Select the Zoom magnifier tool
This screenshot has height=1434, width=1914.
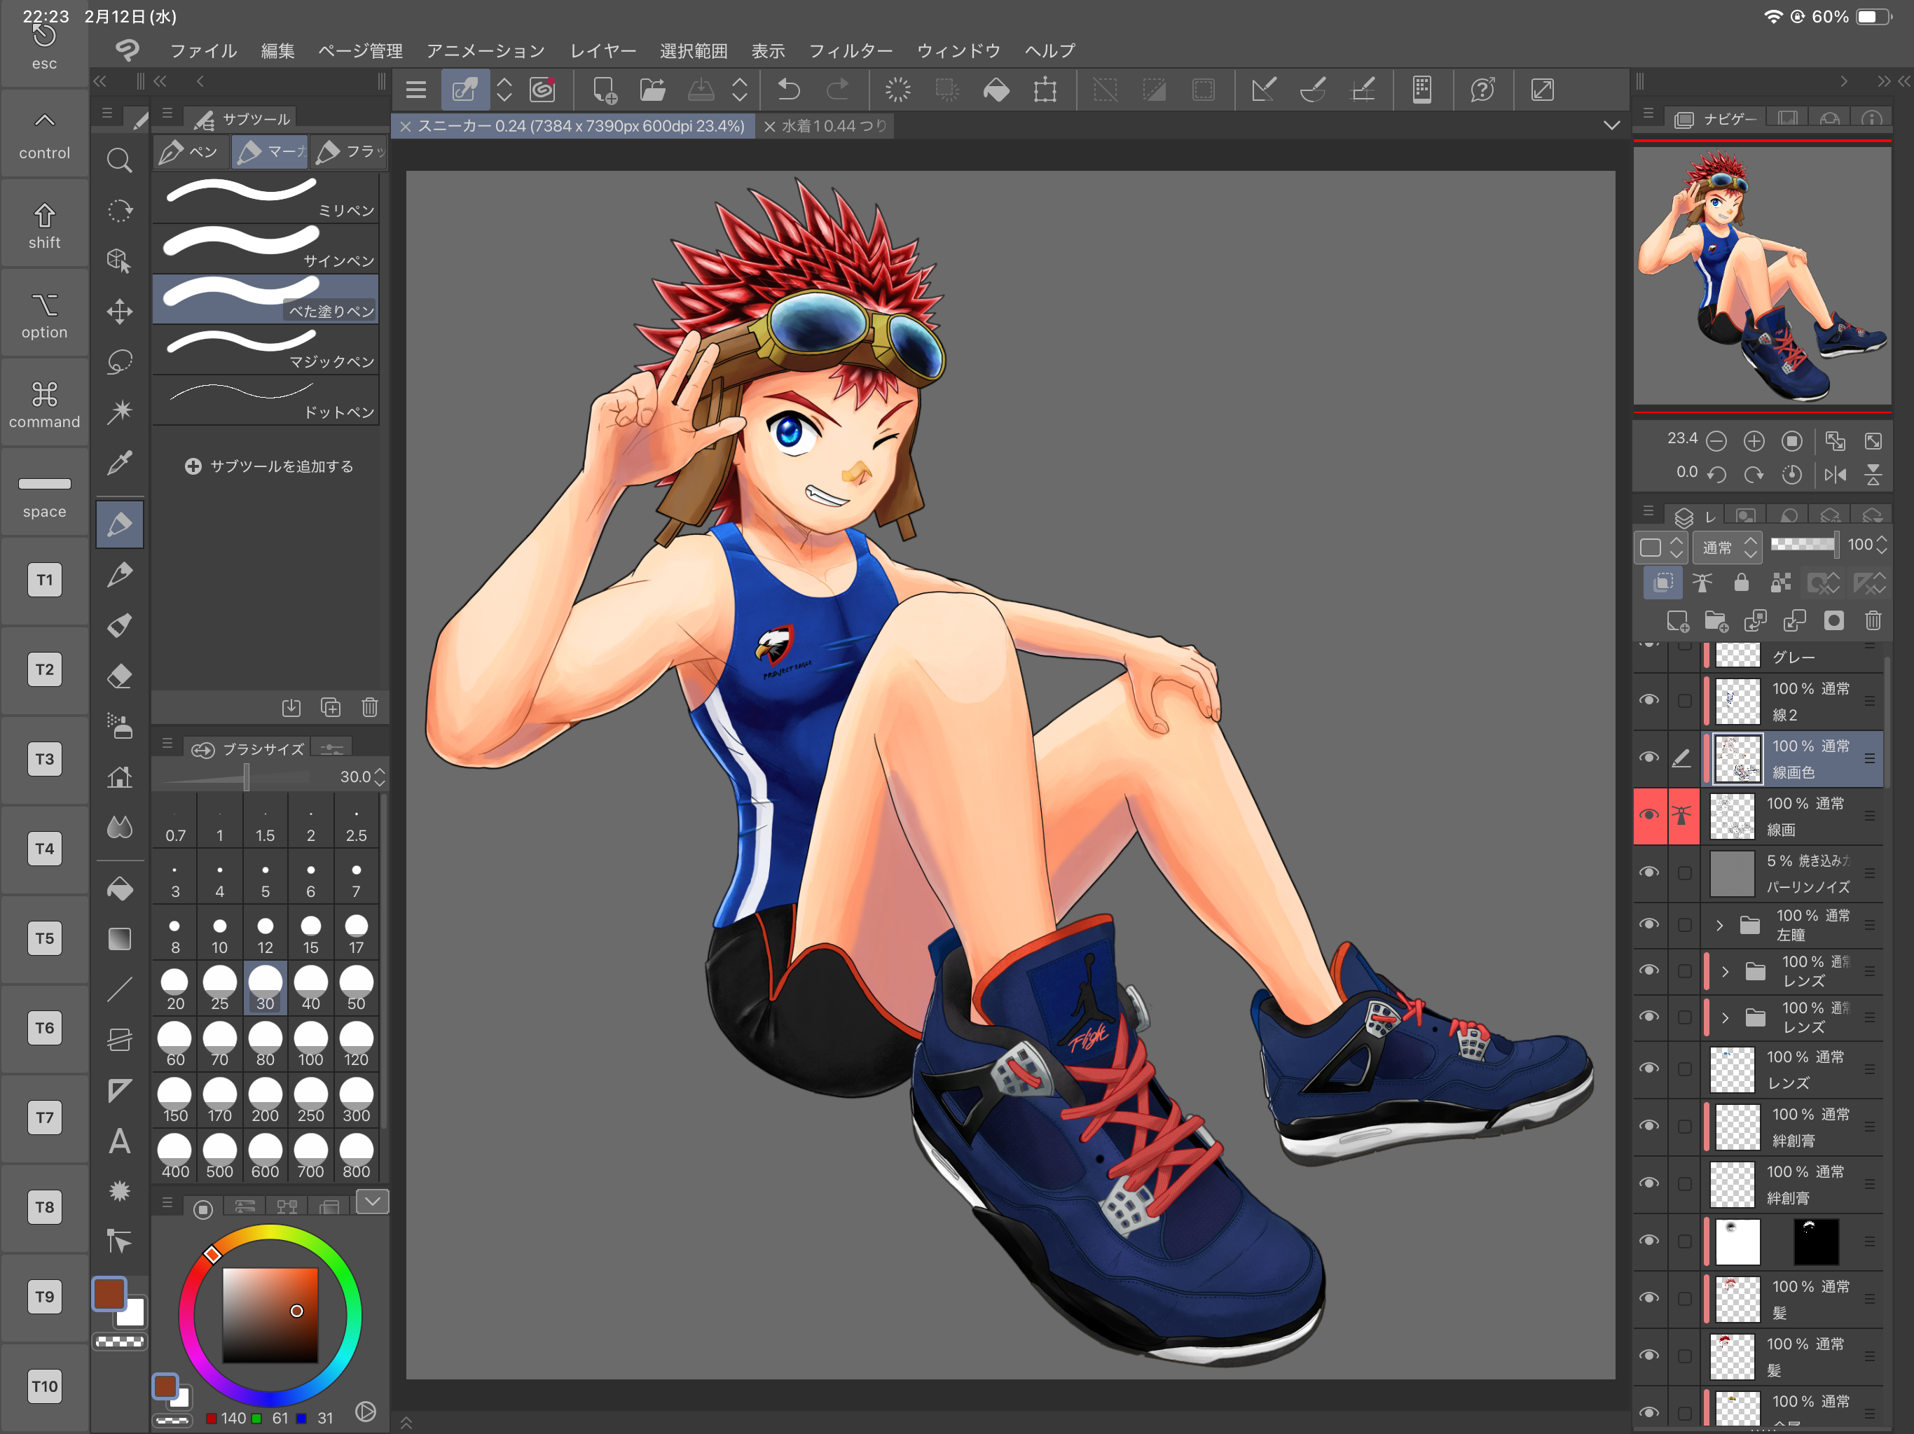(119, 160)
